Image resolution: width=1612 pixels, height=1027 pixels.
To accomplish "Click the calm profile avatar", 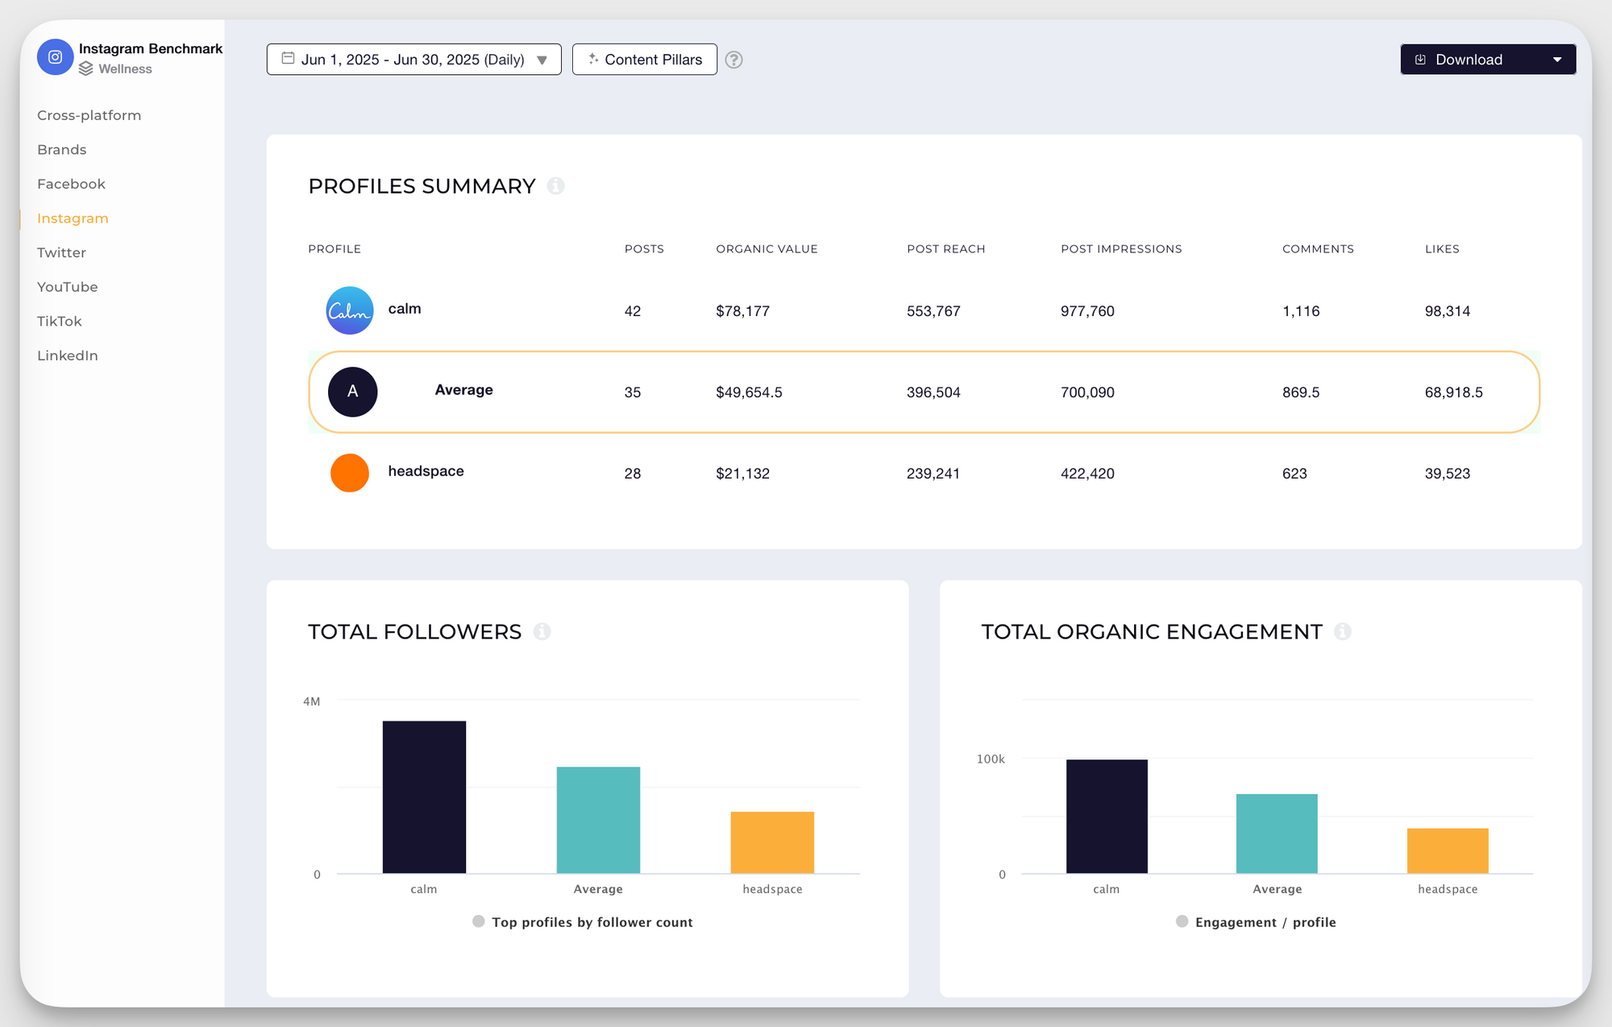I will click(350, 310).
